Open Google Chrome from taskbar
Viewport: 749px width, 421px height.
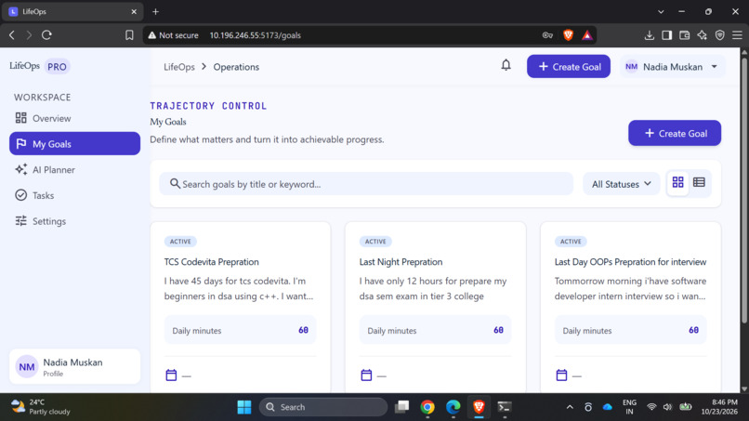427,407
